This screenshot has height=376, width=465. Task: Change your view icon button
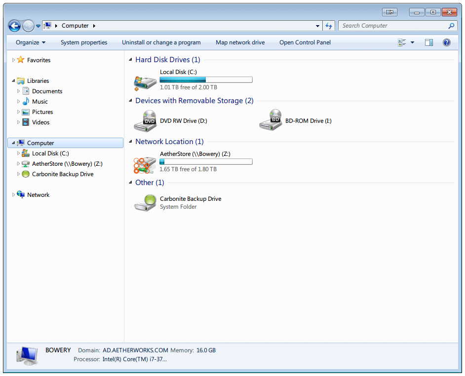pyautogui.click(x=402, y=42)
